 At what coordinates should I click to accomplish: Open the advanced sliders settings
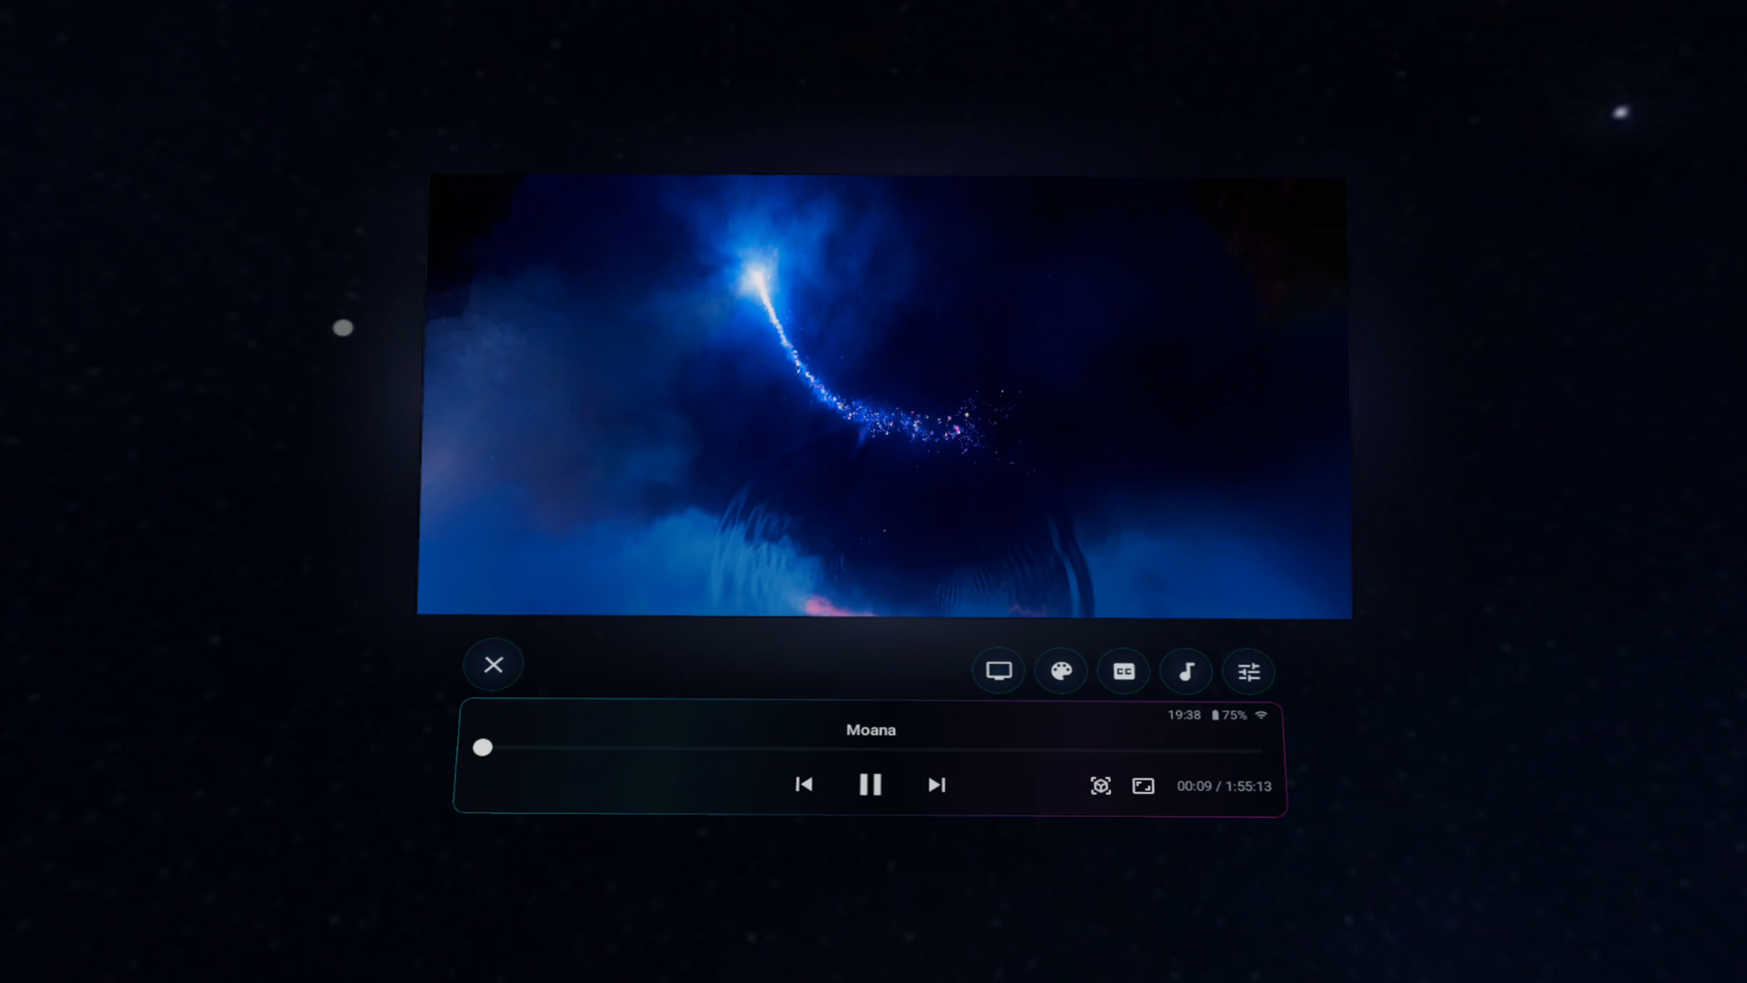(x=1249, y=672)
